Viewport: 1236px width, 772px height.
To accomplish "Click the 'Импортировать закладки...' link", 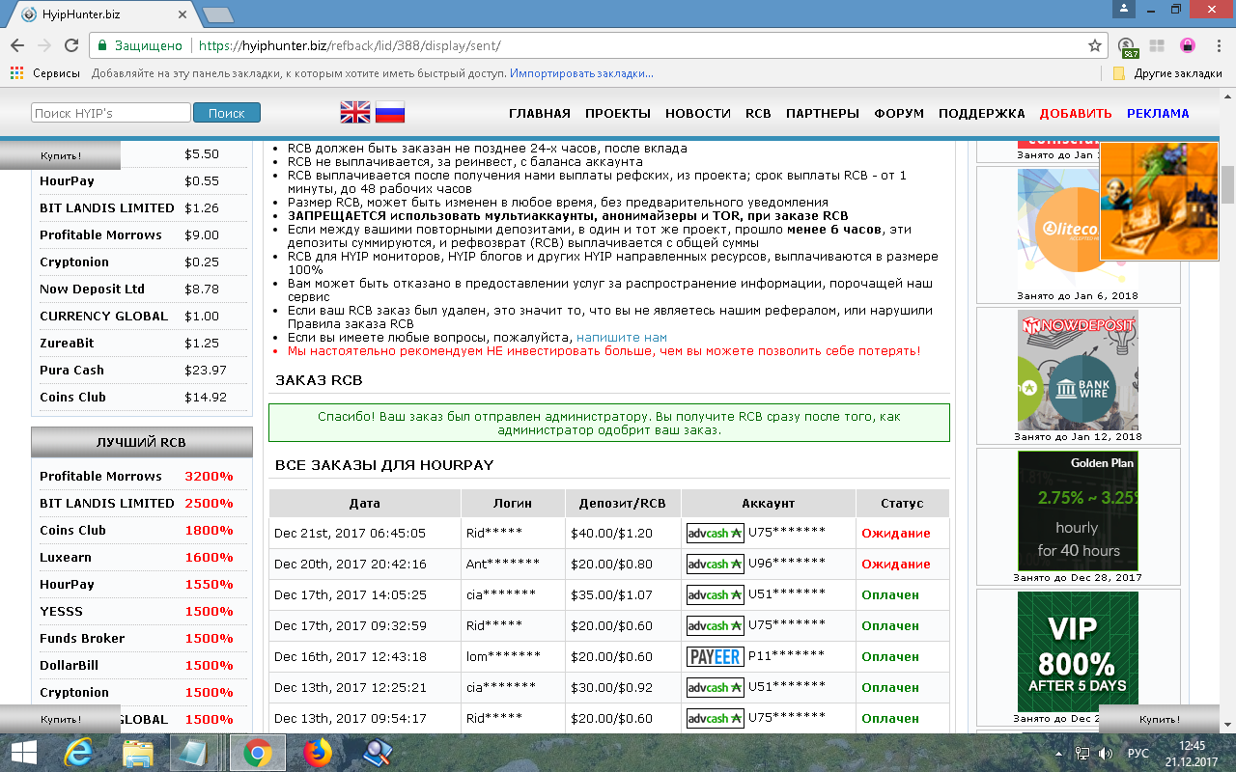I will (581, 73).
